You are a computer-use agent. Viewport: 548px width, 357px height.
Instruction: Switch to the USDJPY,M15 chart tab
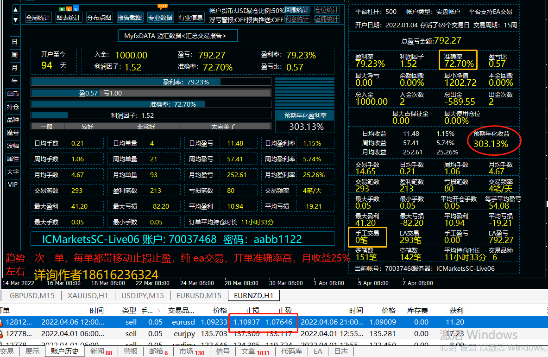(x=143, y=295)
